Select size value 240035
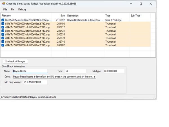Viewport: 169px width, 127px height. tap(61, 34)
